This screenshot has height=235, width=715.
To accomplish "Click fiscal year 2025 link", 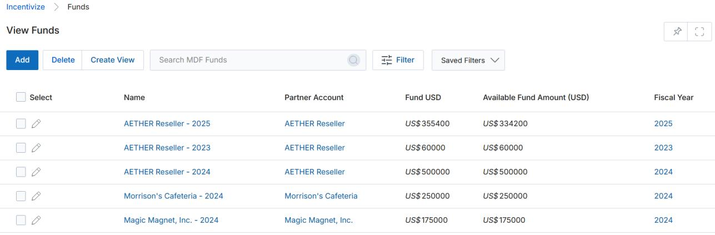I will (663, 124).
